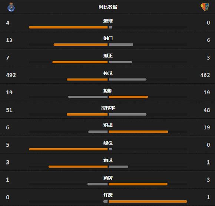Click the orange 红牌 bar for away team
This screenshot has height=206, width=215.
click(x=148, y=202)
